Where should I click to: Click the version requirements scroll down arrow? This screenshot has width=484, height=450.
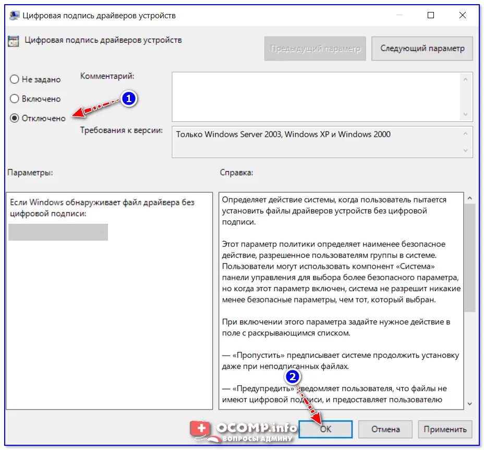(465, 151)
